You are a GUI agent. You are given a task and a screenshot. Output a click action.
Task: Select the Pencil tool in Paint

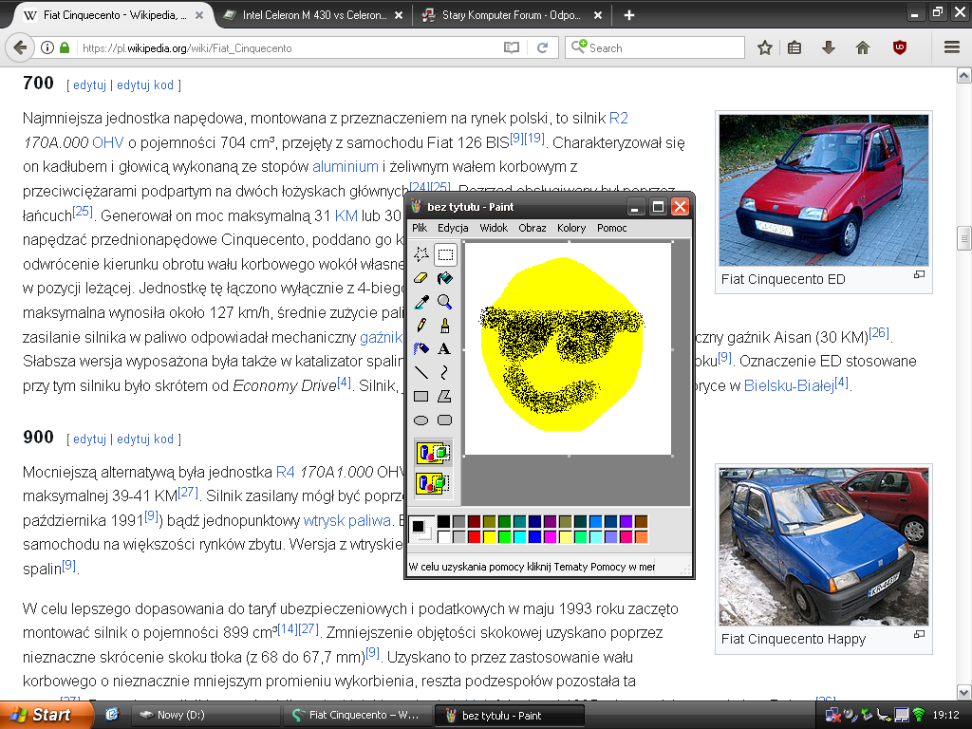[x=421, y=326]
